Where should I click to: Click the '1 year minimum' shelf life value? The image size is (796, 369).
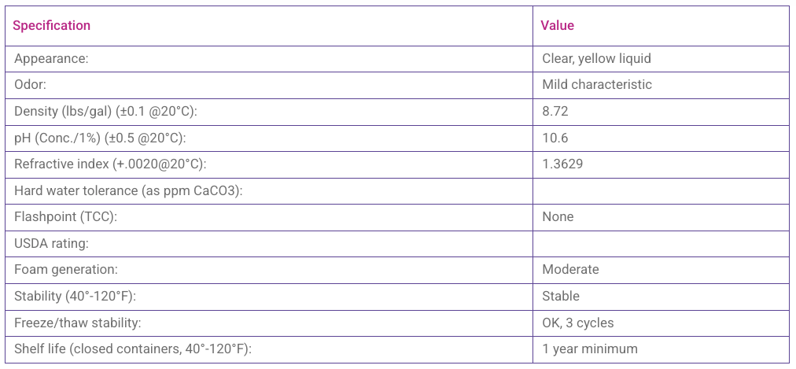(x=589, y=349)
